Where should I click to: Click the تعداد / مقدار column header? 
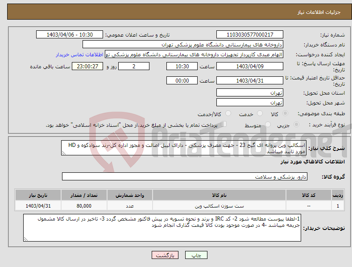coord(84,195)
